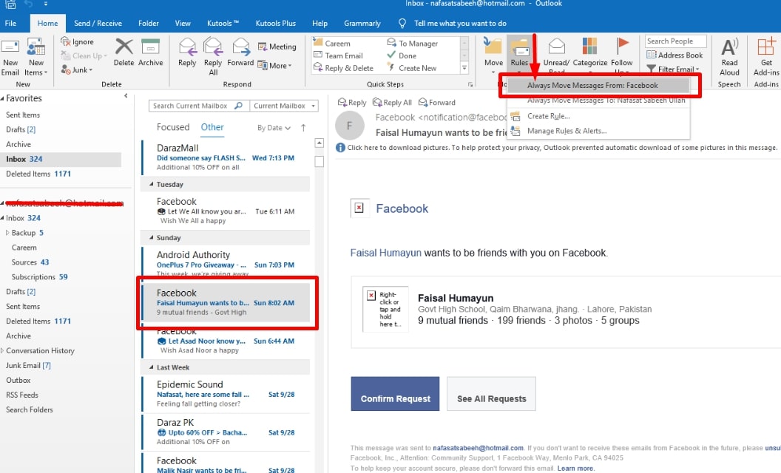Open the Follow Up flag menu

(621, 54)
